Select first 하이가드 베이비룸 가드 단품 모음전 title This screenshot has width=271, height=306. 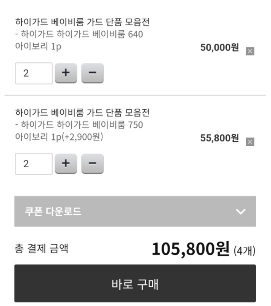[x=82, y=22]
